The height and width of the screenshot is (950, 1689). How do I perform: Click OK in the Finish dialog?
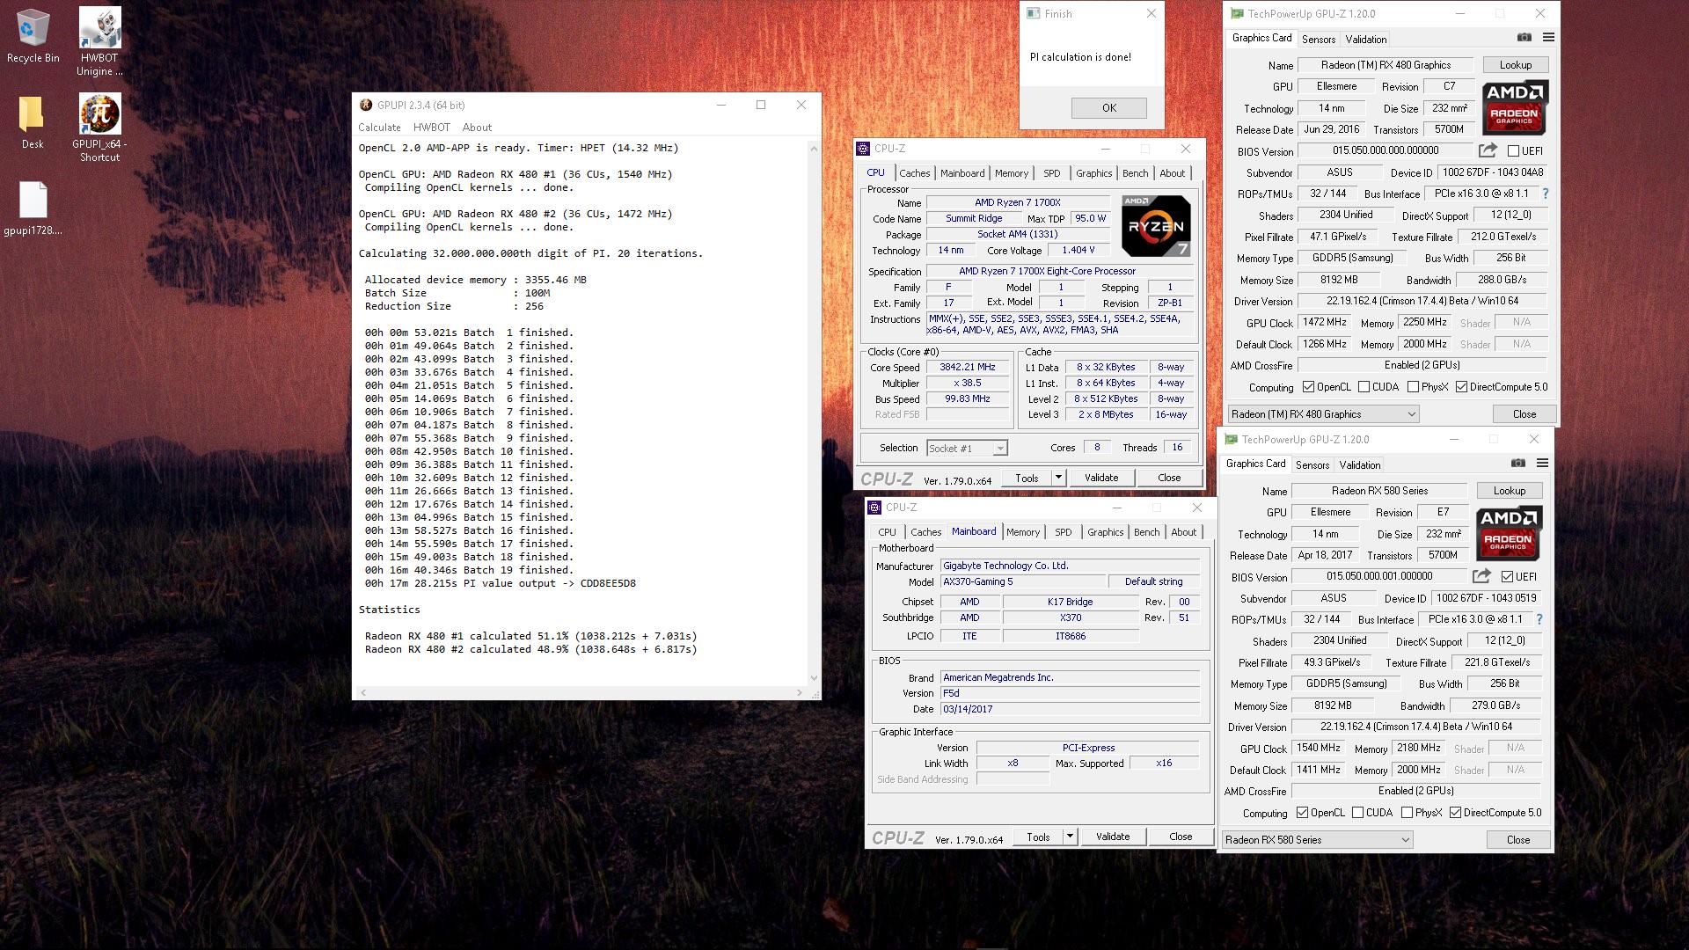pos(1108,108)
